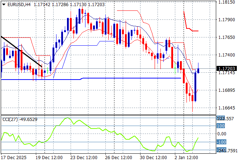Click the CCI -241.7591 scale minimum label
Viewport: 239px width, 162px height.
click(x=227, y=150)
